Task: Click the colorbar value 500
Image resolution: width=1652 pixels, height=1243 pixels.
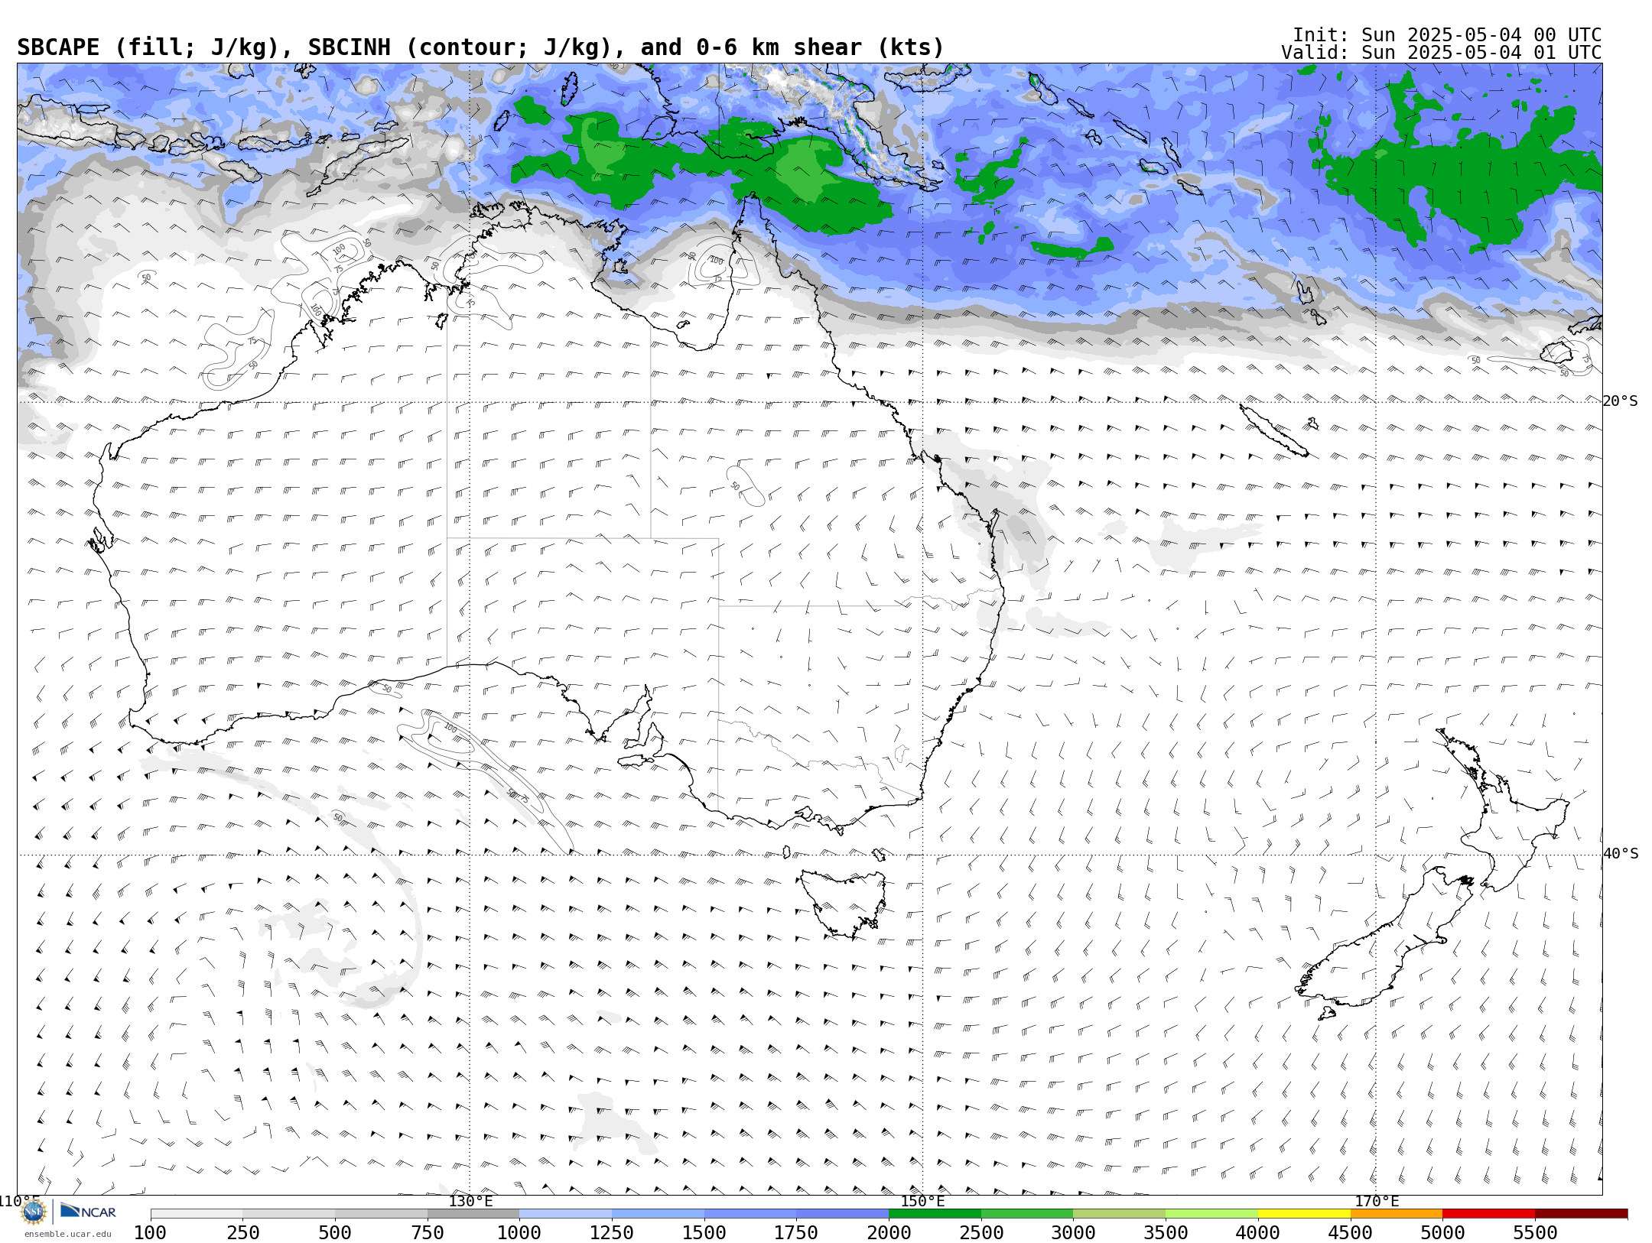Action: point(335,1233)
